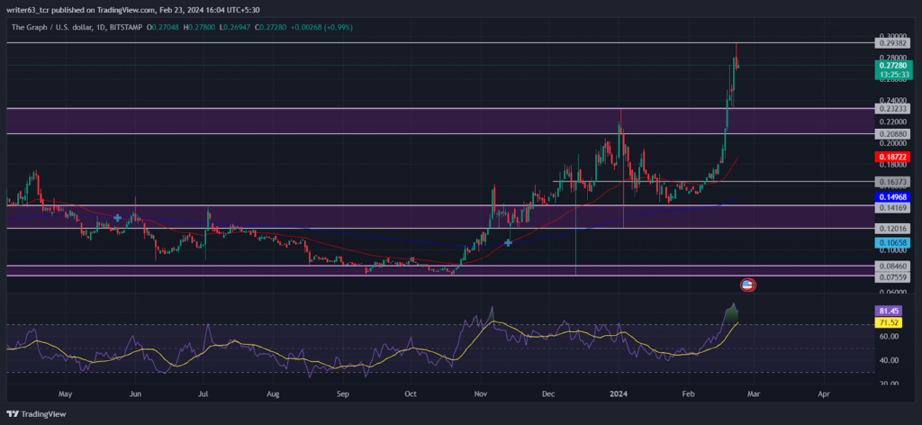Click the Jun label on time axis
This screenshot has height=425, width=922.
click(136, 393)
